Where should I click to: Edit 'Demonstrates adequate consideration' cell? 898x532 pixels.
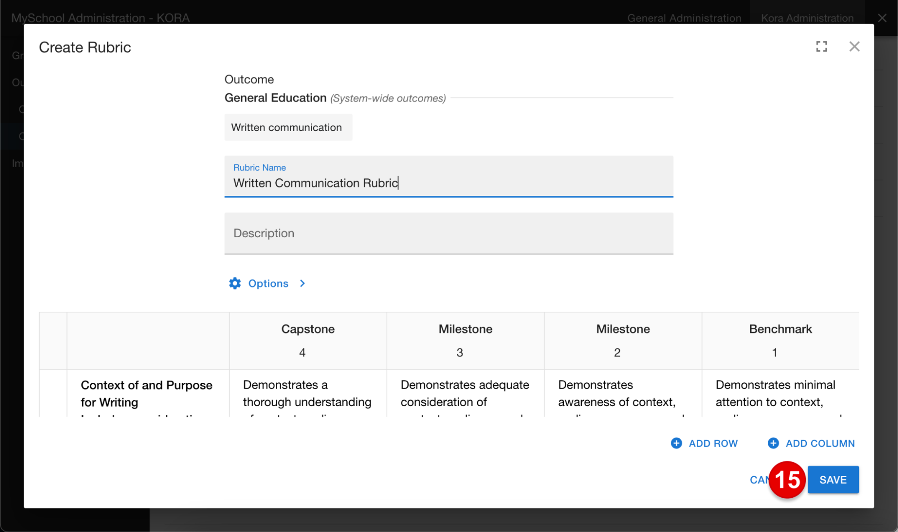[465, 394]
